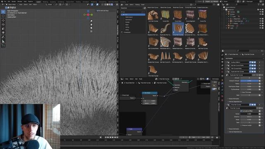Enable viewport overlays icon
265x149 pixels.
coord(97,5)
